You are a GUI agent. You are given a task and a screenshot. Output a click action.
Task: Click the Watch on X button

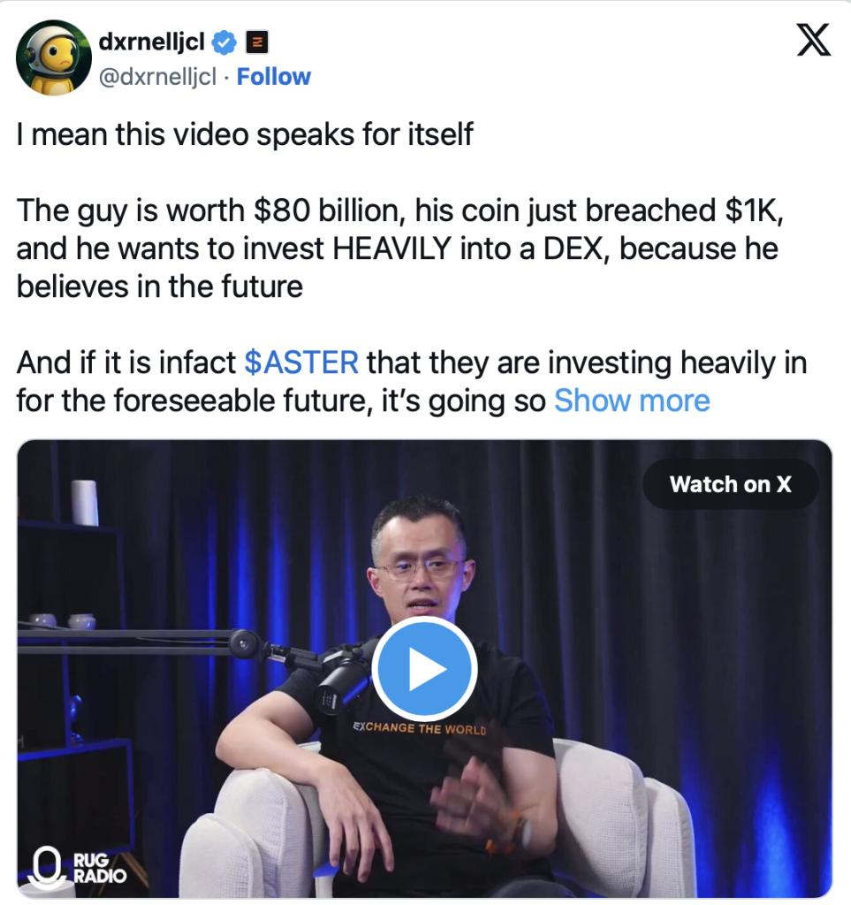pyautogui.click(x=731, y=484)
